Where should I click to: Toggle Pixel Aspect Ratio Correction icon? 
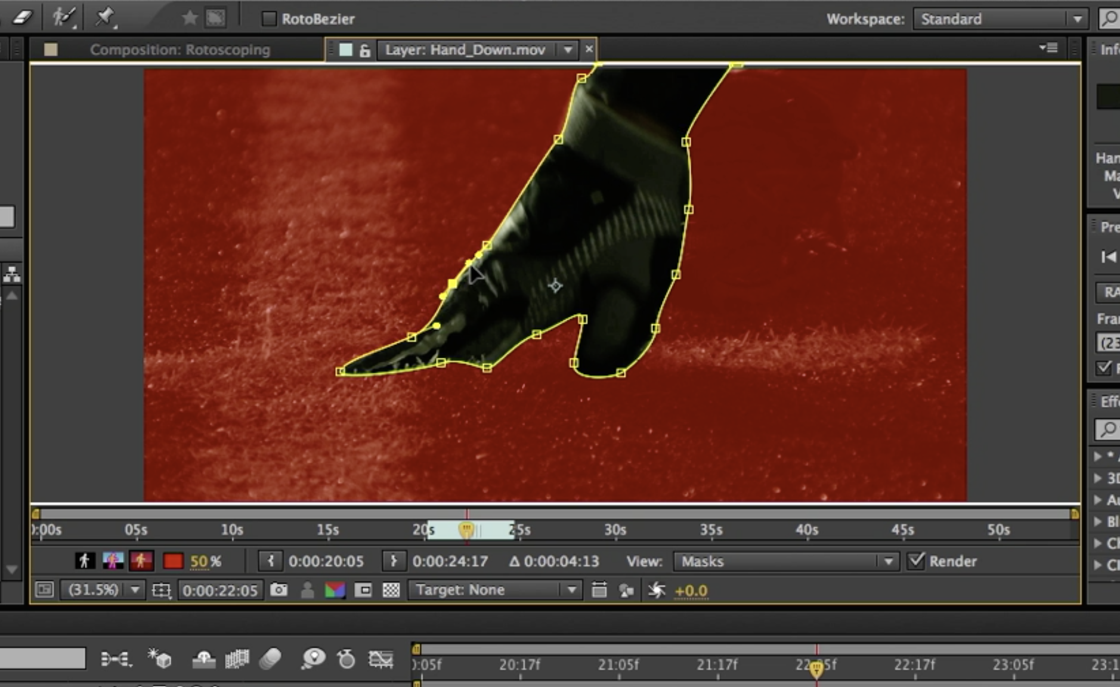point(599,590)
